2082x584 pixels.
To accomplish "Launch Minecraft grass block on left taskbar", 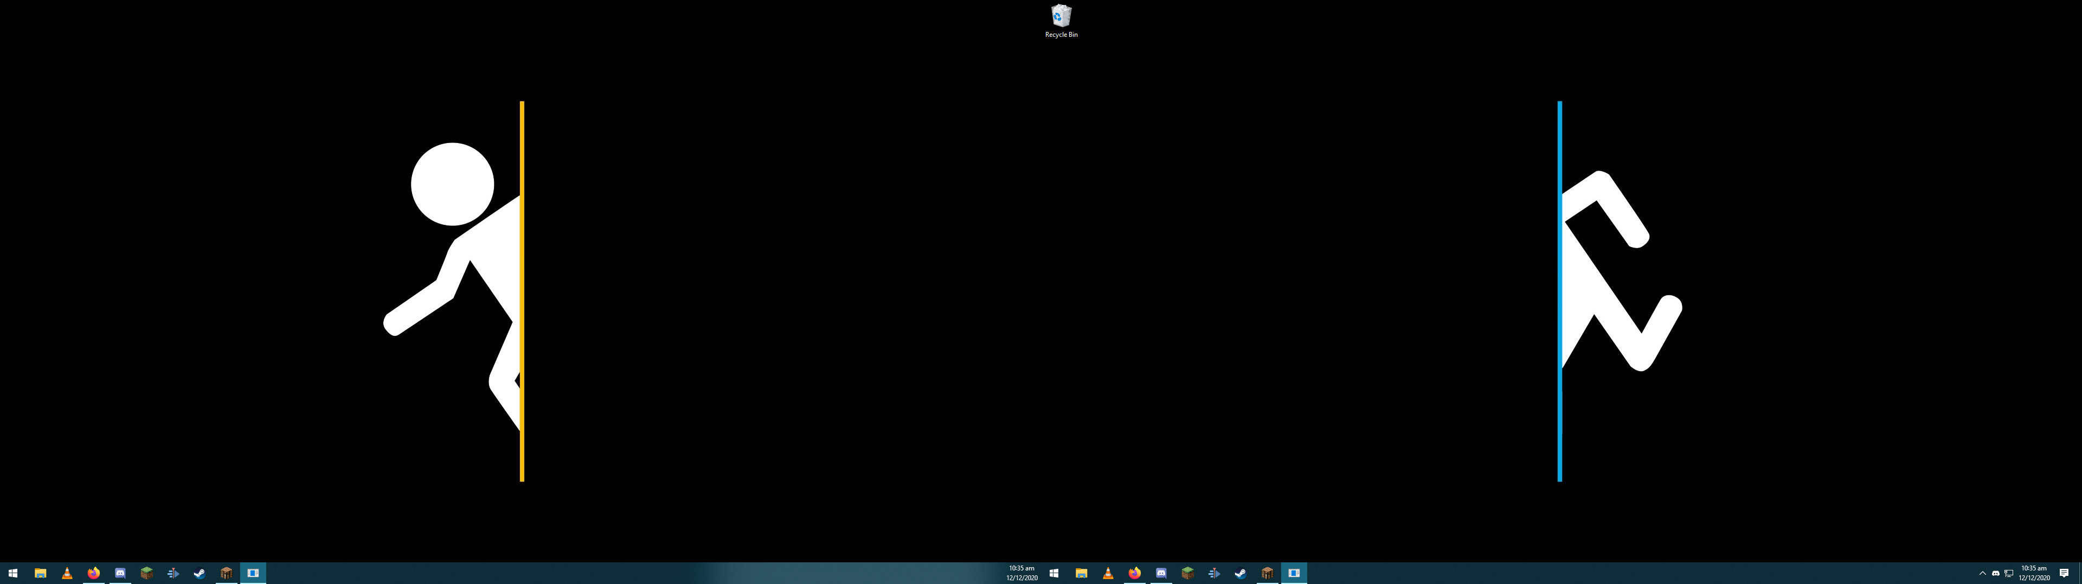I will coord(146,574).
